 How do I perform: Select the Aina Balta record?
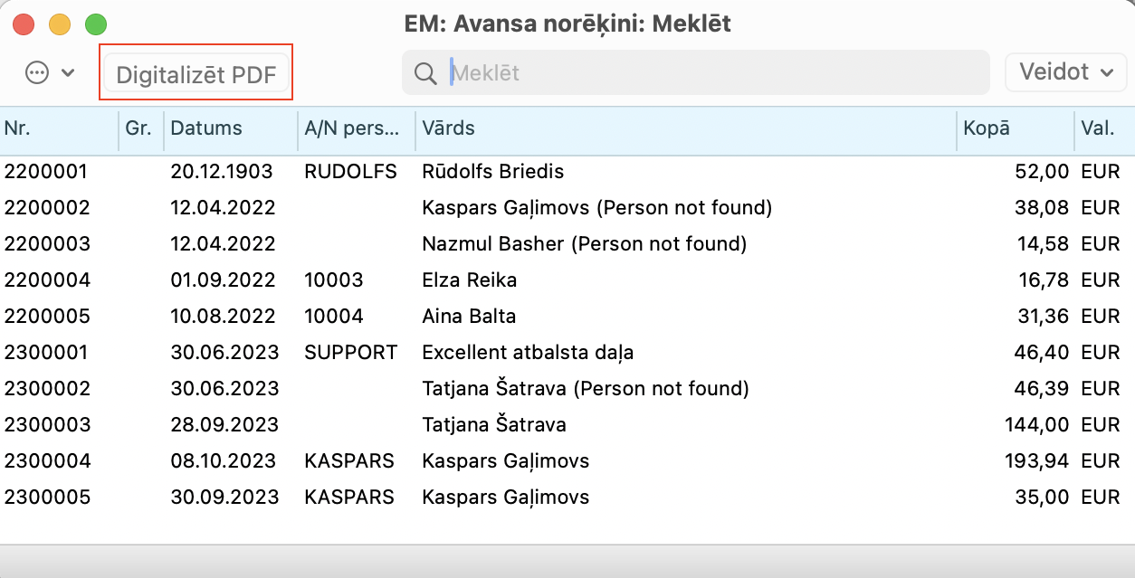point(469,317)
